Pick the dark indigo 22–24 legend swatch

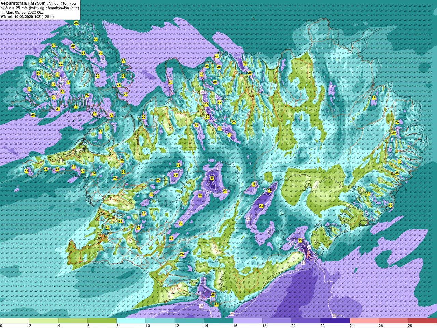[x=335, y=321]
